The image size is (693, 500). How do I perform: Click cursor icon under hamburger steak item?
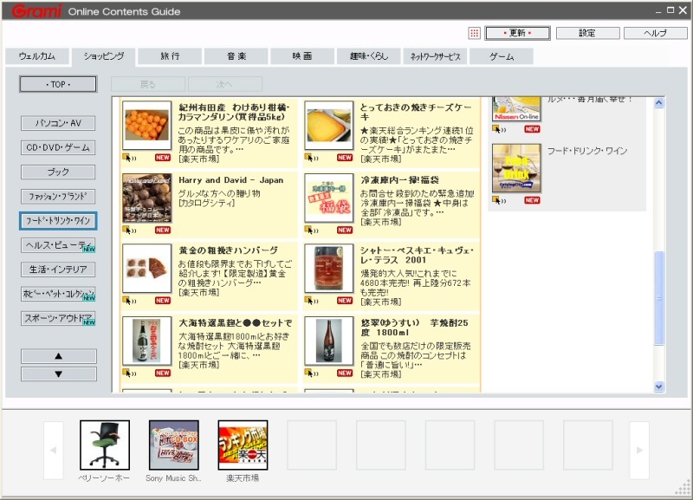pyautogui.click(x=129, y=301)
